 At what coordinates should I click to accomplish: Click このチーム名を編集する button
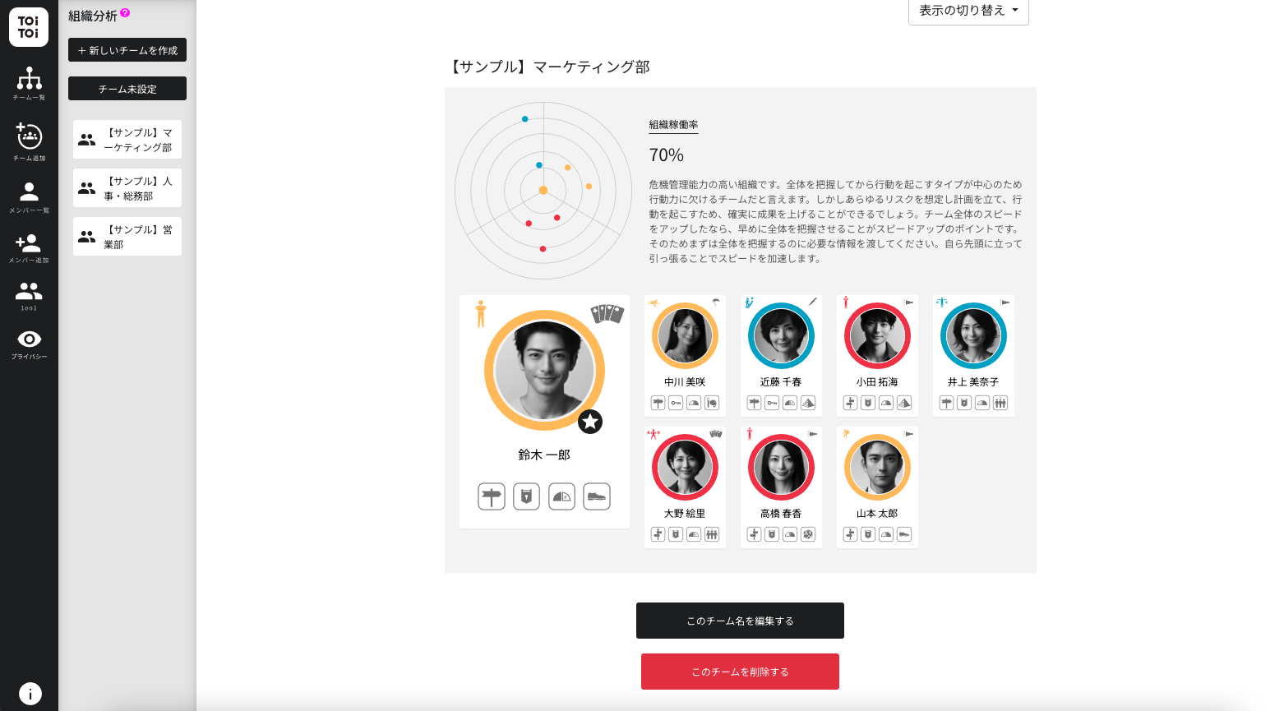(740, 621)
